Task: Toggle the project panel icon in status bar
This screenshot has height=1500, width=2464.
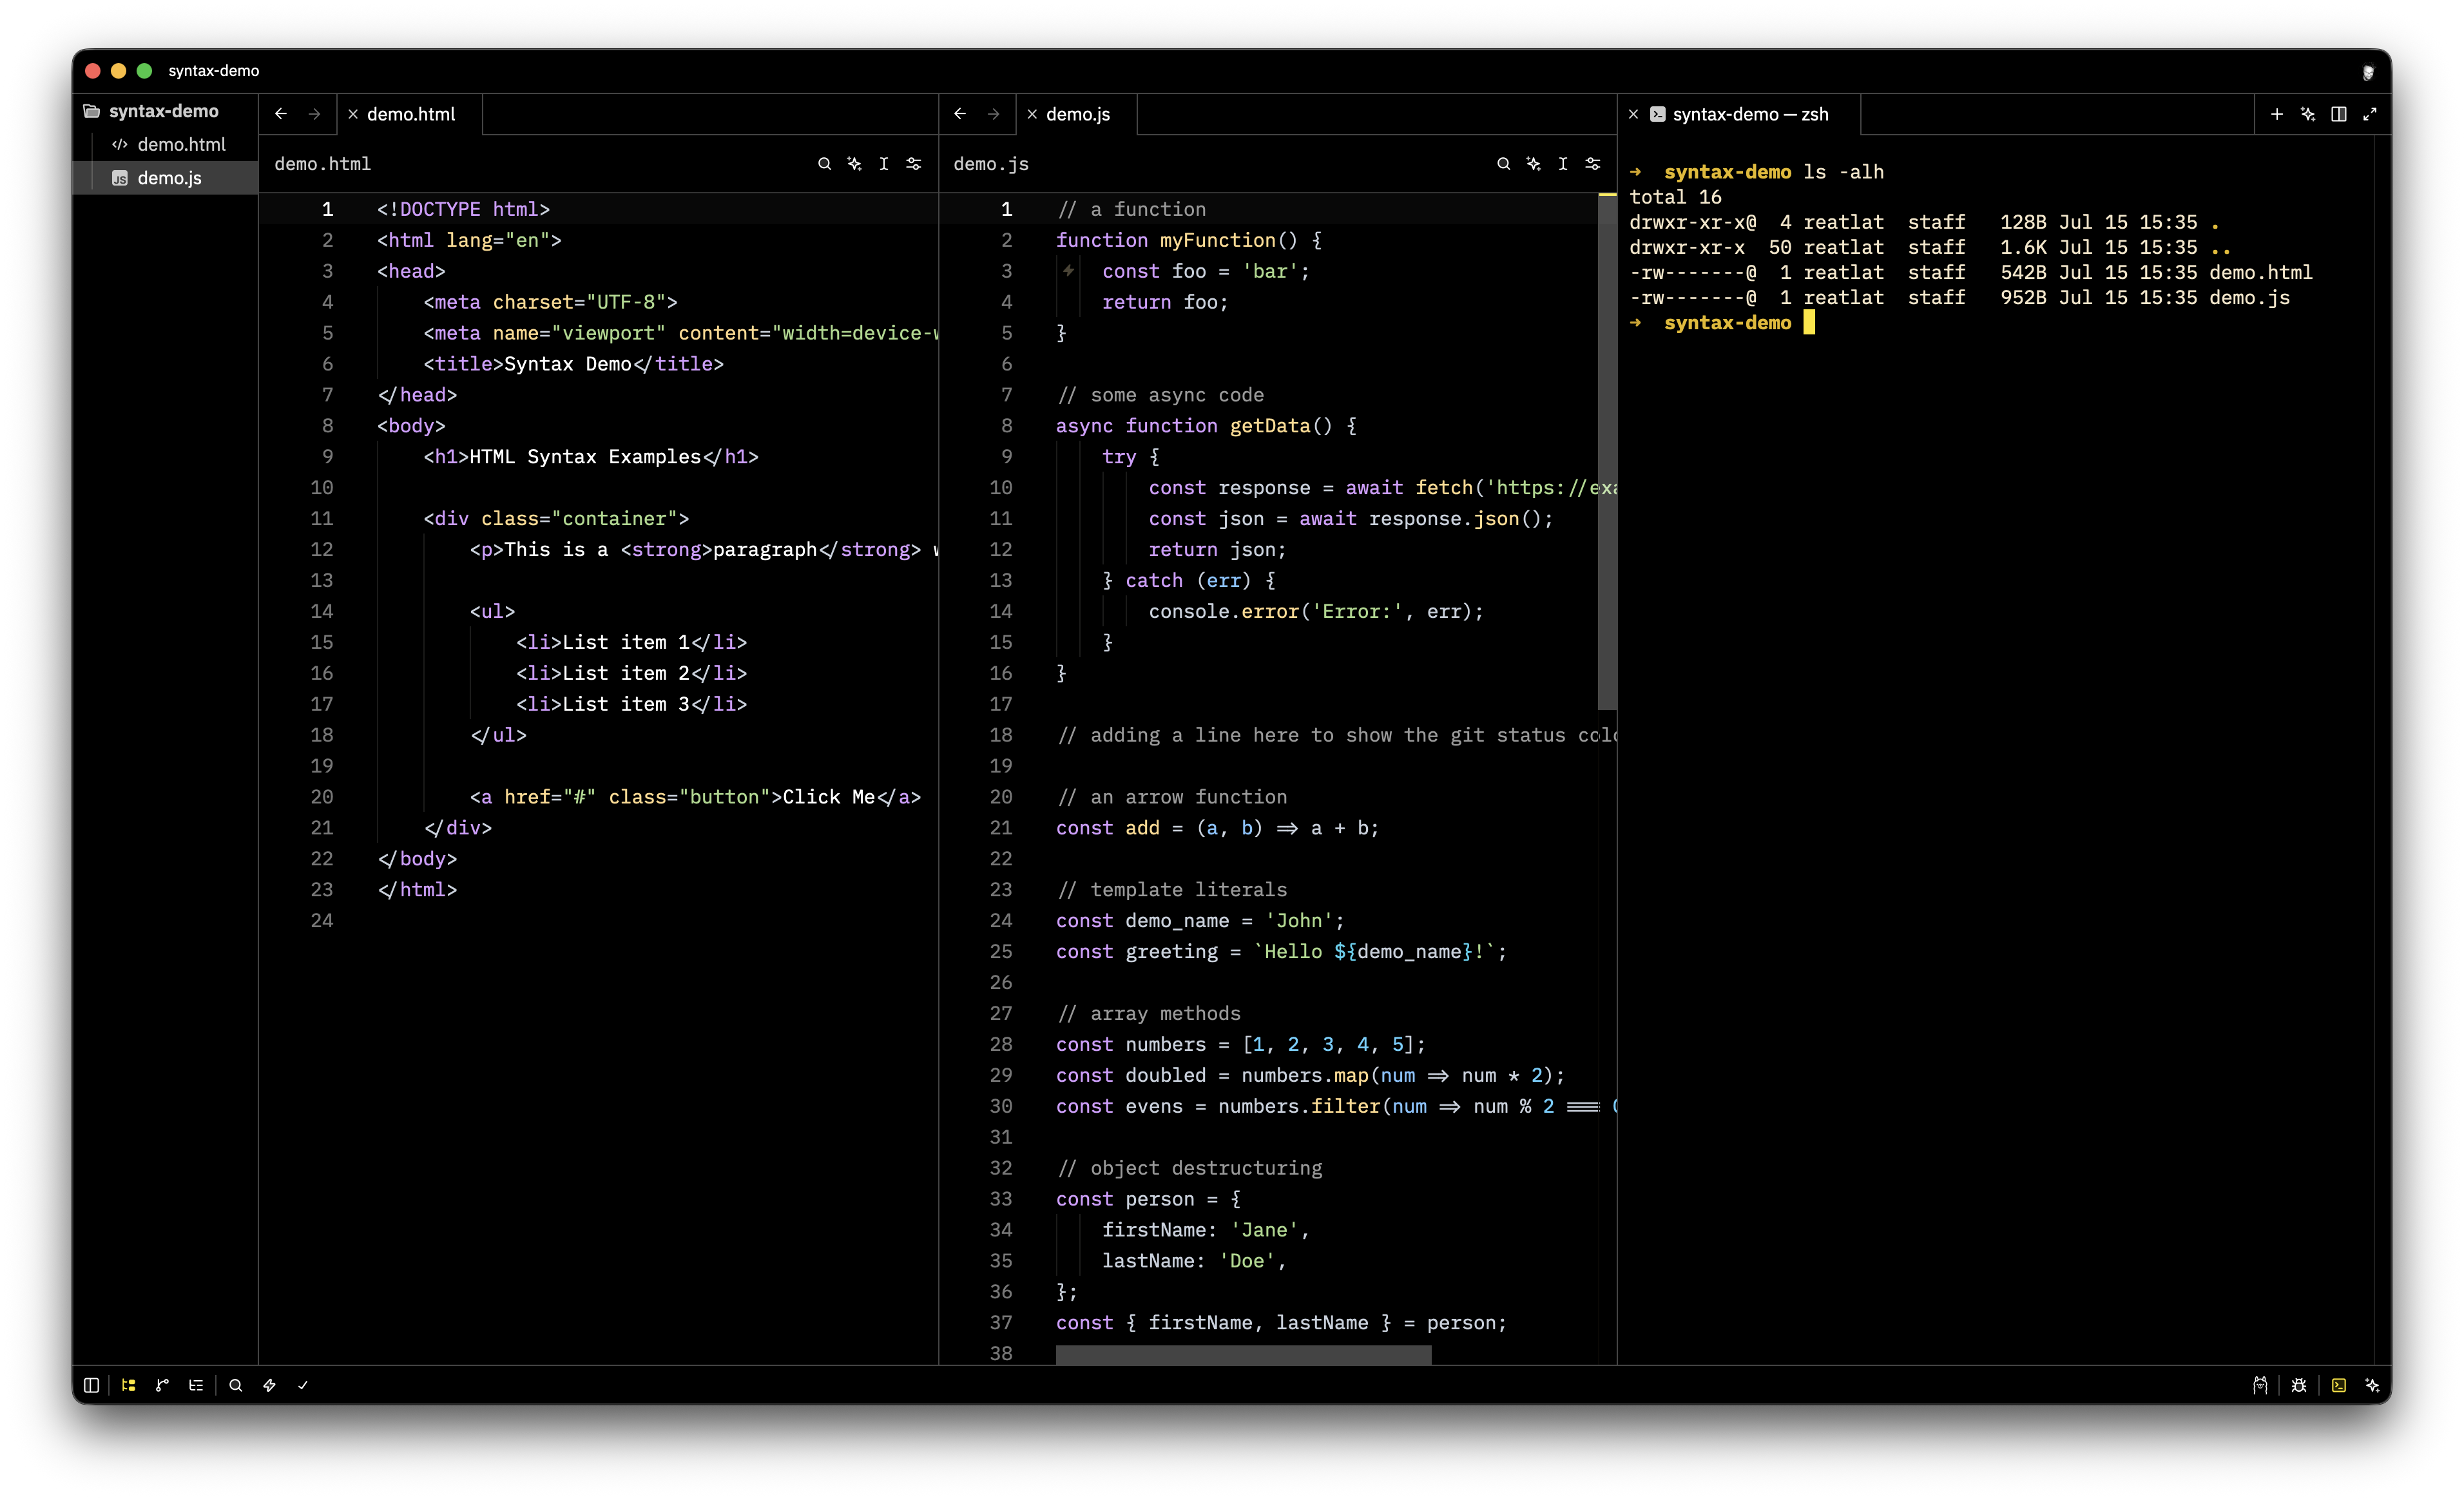Action: point(128,1385)
